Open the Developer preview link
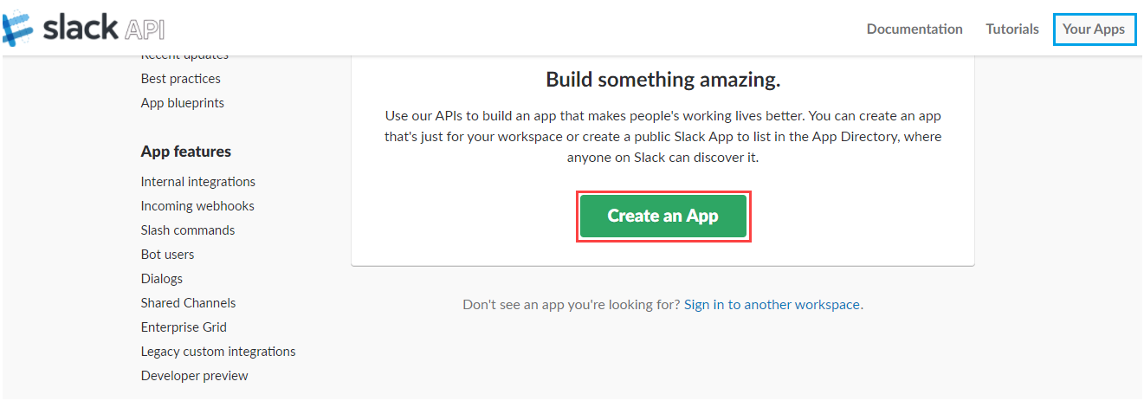Viewport: 1144px width, 401px height. (194, 376)
